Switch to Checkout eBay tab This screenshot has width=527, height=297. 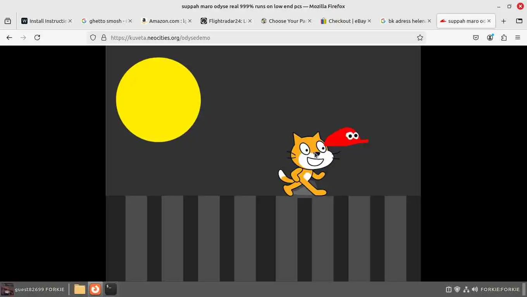(x=345, y=21)
